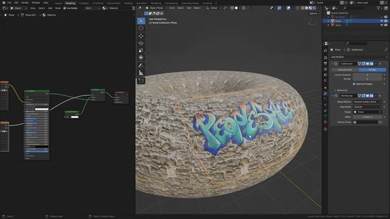Toggle the Use Nodes checkbox
390x219 pixels.
pos(65,8)
